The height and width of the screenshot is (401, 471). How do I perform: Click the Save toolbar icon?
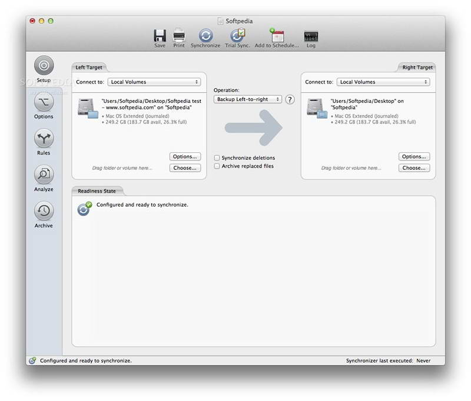pos(160,36)
